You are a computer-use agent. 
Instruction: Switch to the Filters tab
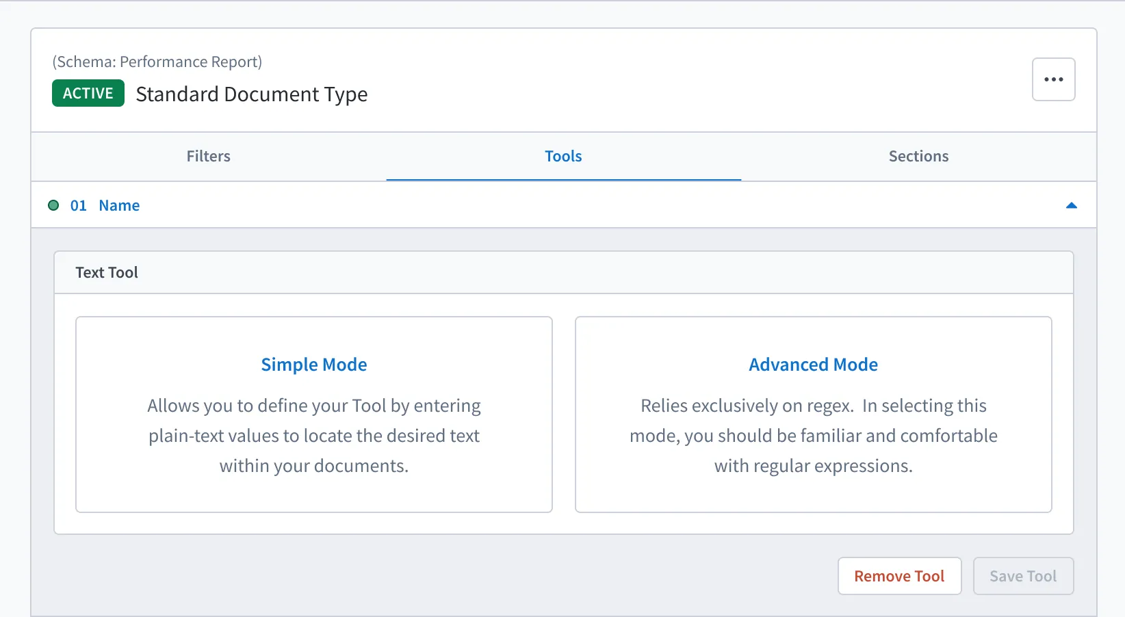point(209,156)
